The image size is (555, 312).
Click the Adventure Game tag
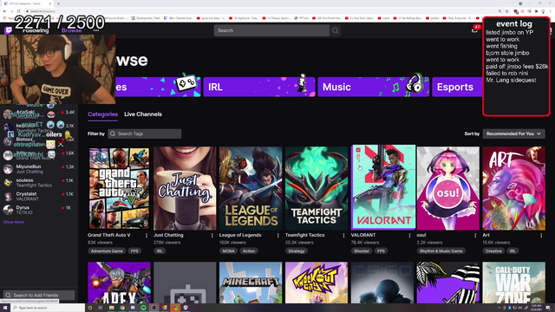point(107,251)
